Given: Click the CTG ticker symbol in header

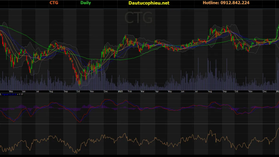Looking at the screenshot, I should [54, 3].
